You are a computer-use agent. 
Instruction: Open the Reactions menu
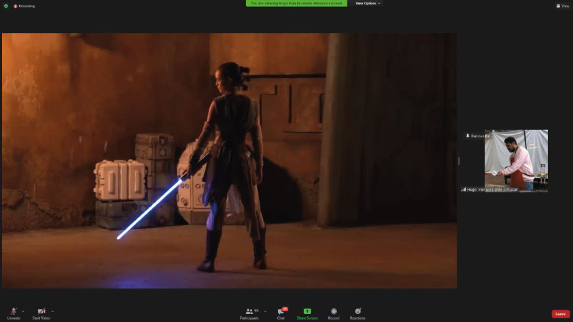tap(358, 313)
